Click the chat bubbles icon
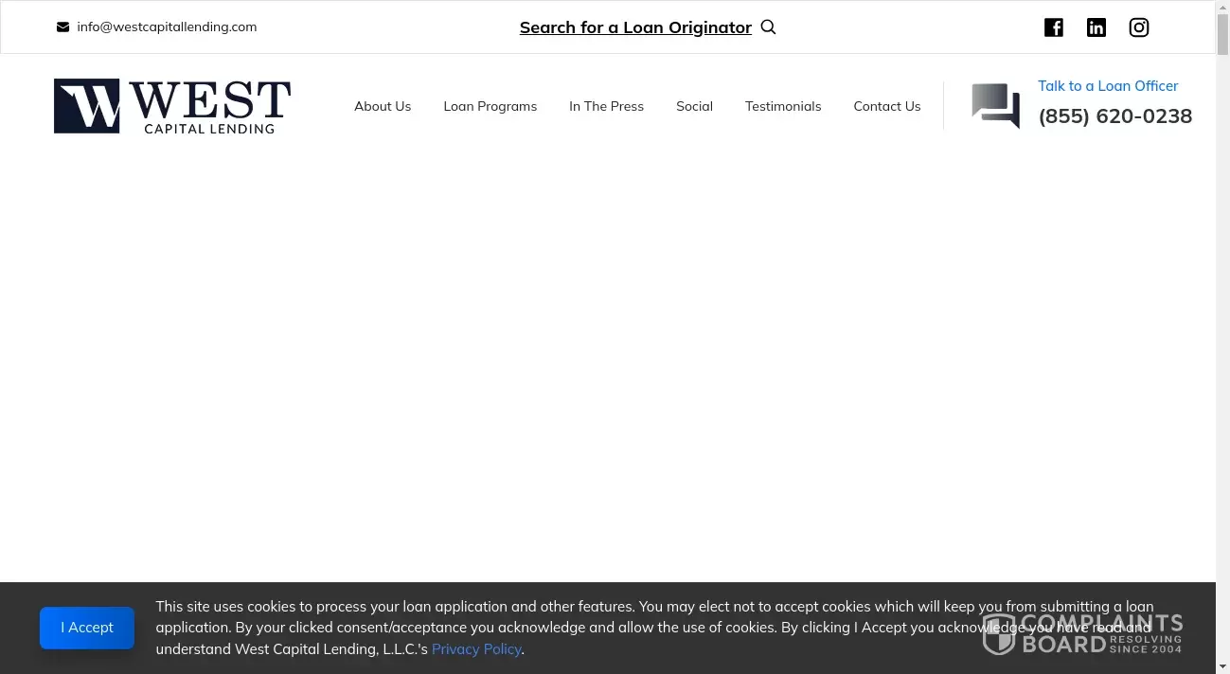The image size is (1230, 674). (x=995, y=105)
